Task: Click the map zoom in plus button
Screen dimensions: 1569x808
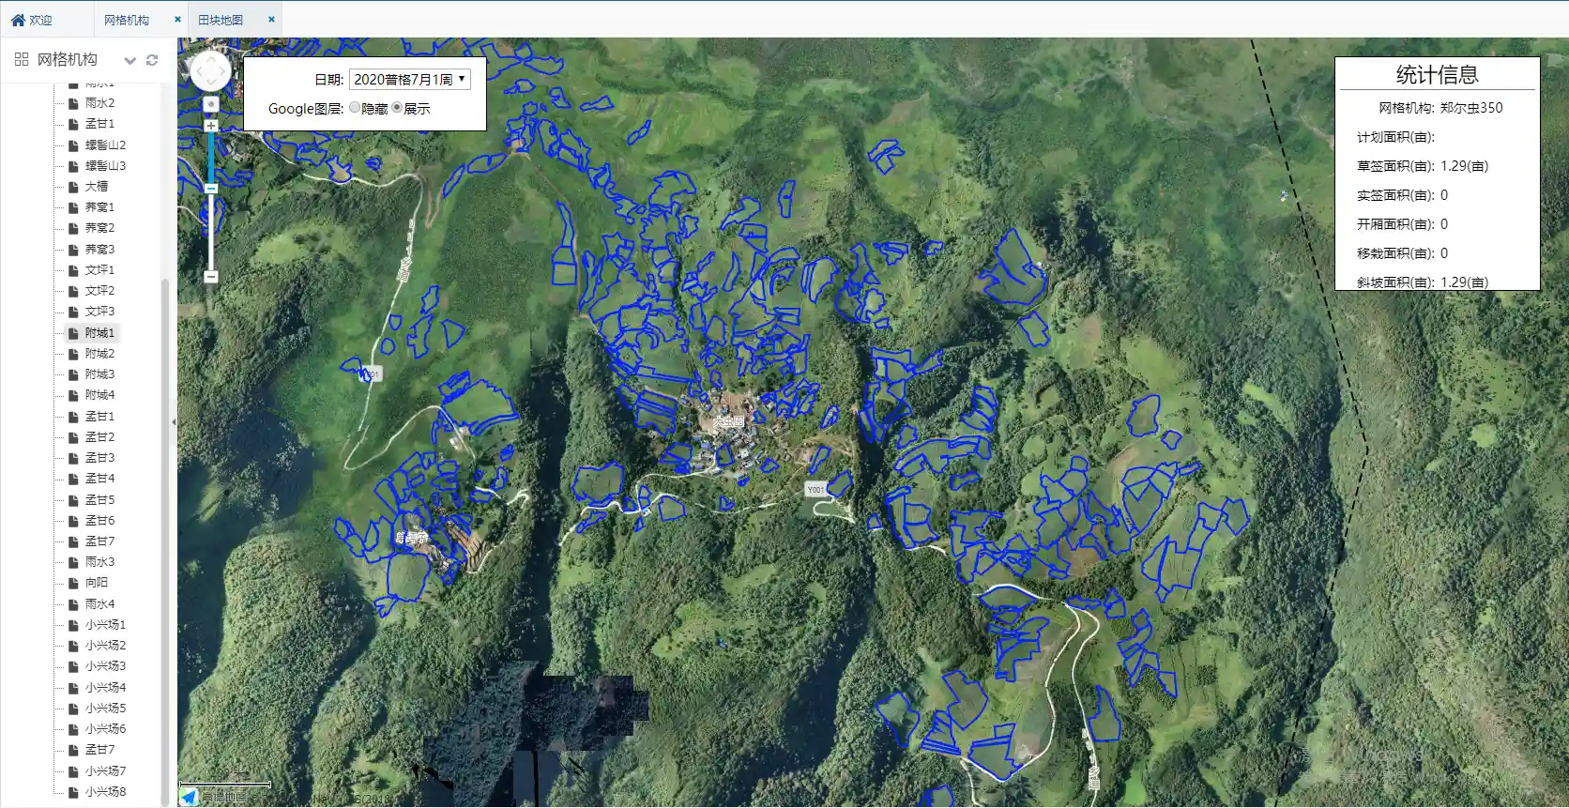Action: click(x=211, y=126)
